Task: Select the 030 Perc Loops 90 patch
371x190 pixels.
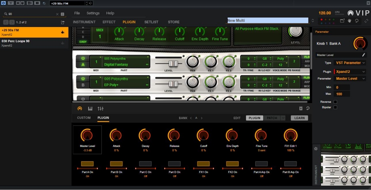Action: [x=34, y=43]
